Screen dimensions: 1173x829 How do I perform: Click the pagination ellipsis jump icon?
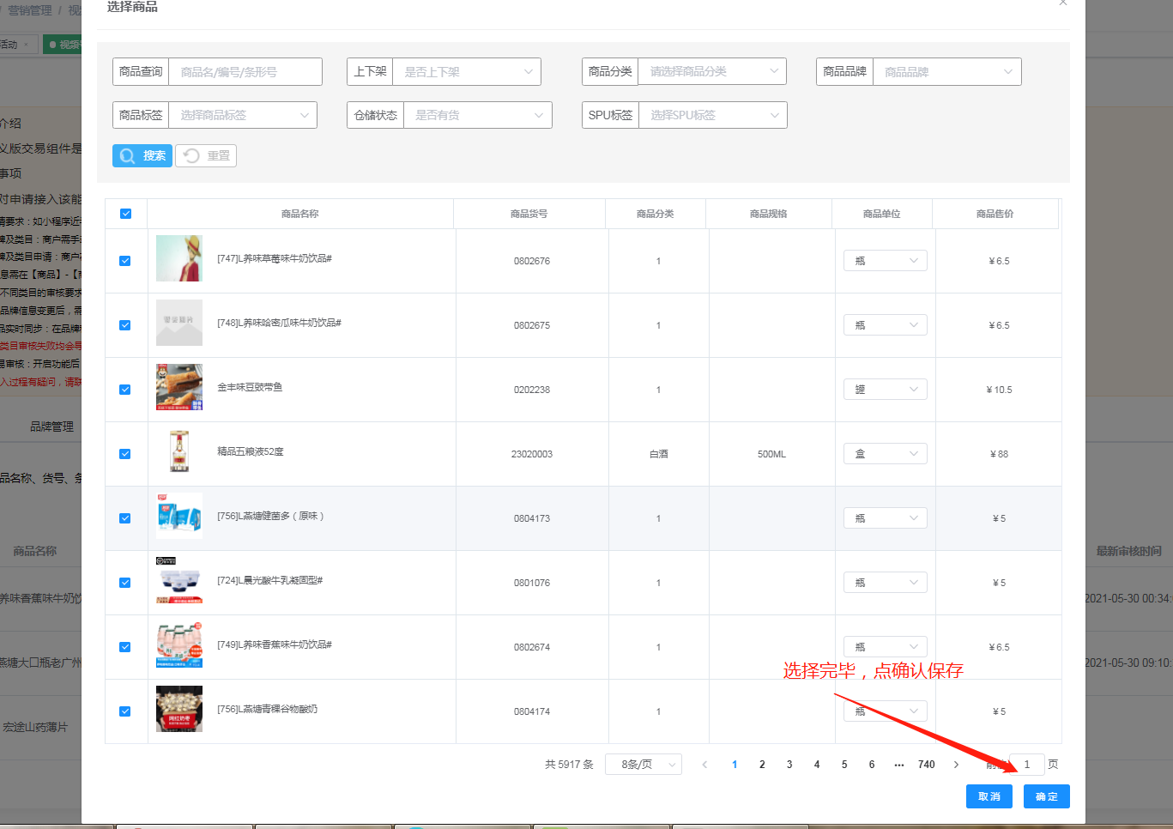pyautogui.click(x=898, y=765)
